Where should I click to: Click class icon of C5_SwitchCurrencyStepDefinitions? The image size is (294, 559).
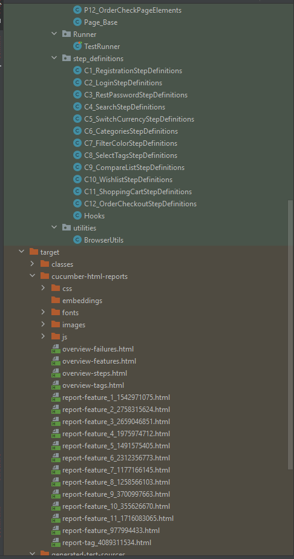pos(77,119)
